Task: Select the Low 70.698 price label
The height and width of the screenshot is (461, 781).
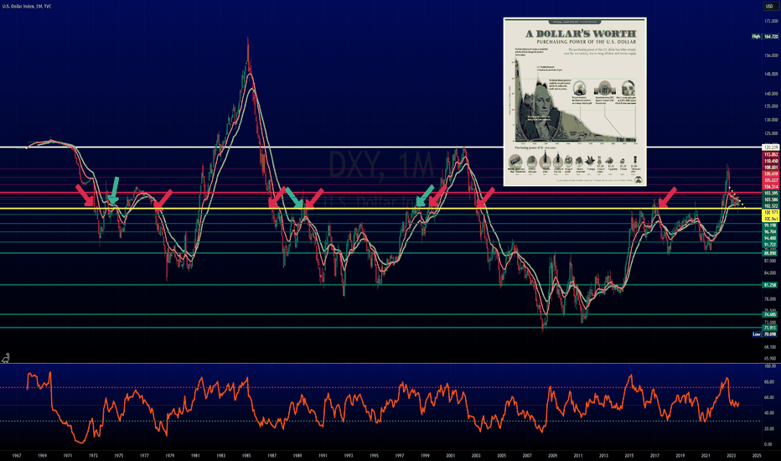Action: [764, 334]
